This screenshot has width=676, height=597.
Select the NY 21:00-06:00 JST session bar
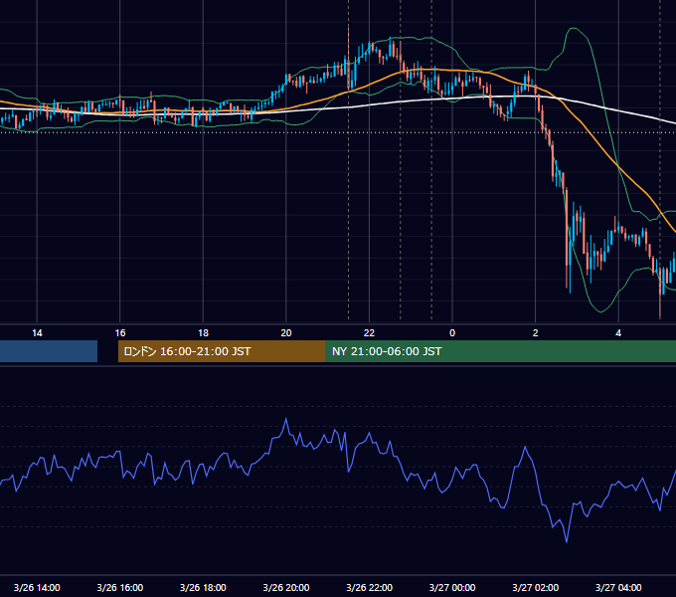[500, 351]
